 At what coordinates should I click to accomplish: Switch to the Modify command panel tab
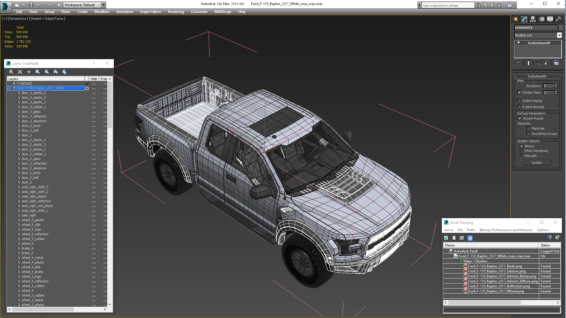click(x=524, y=19)
